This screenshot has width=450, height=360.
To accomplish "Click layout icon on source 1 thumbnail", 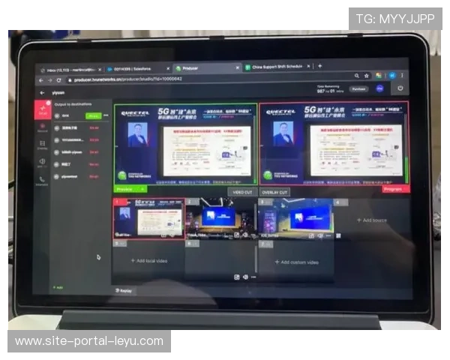I will click(x=163, y=235).
